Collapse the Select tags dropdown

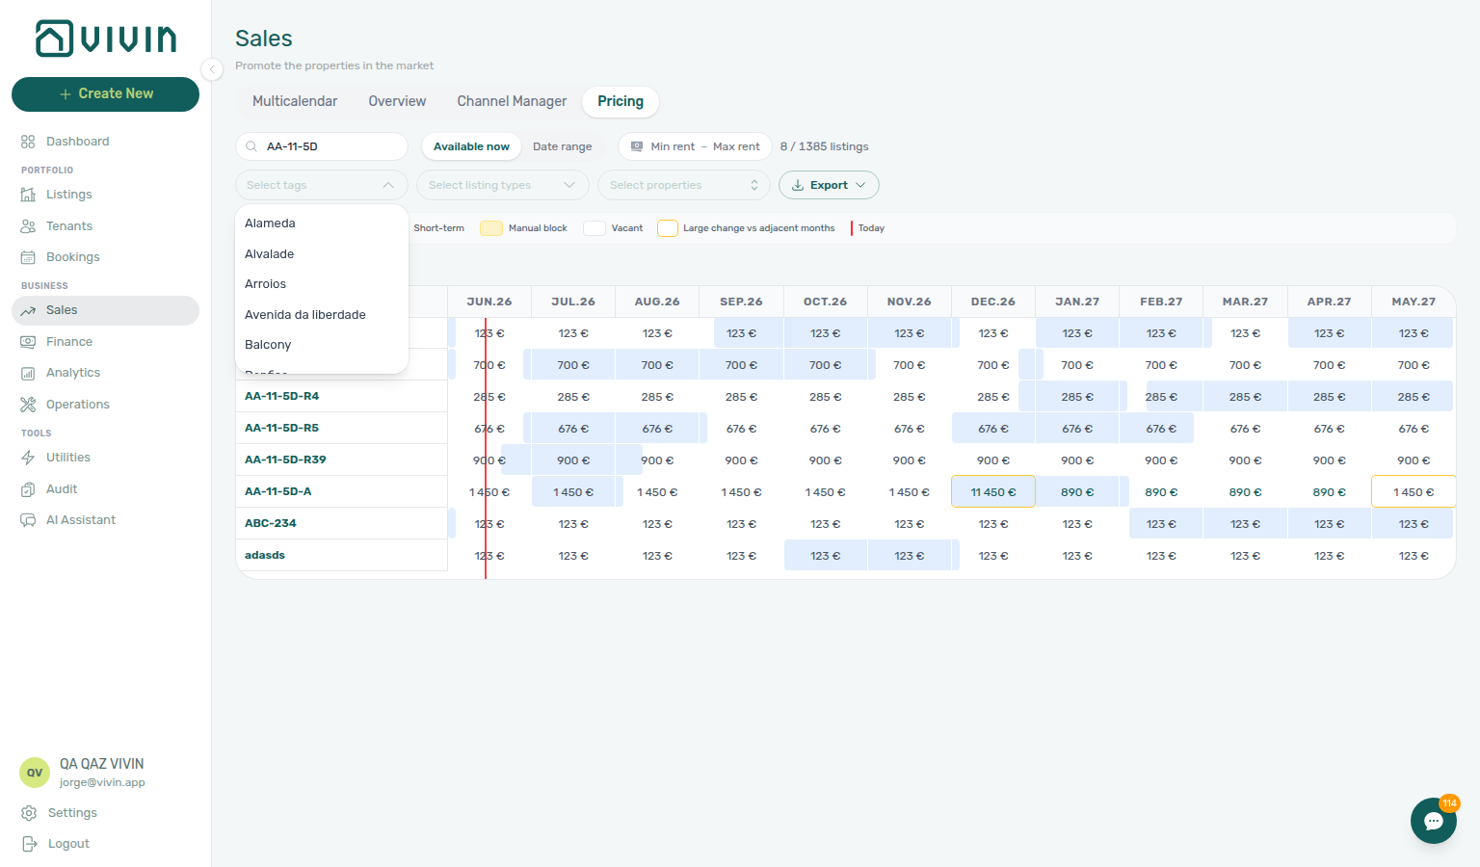coord(322,185)
